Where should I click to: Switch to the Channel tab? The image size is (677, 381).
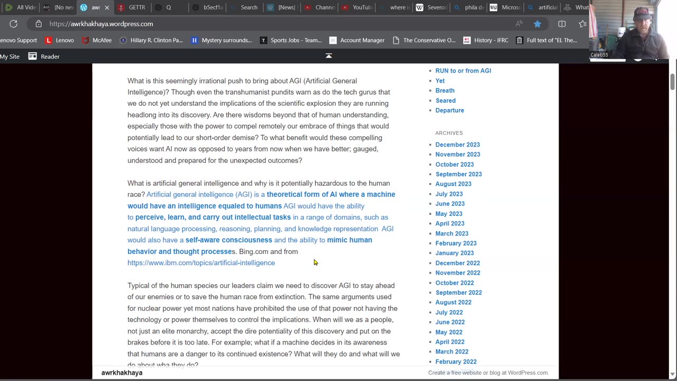(x=319, y=7)
